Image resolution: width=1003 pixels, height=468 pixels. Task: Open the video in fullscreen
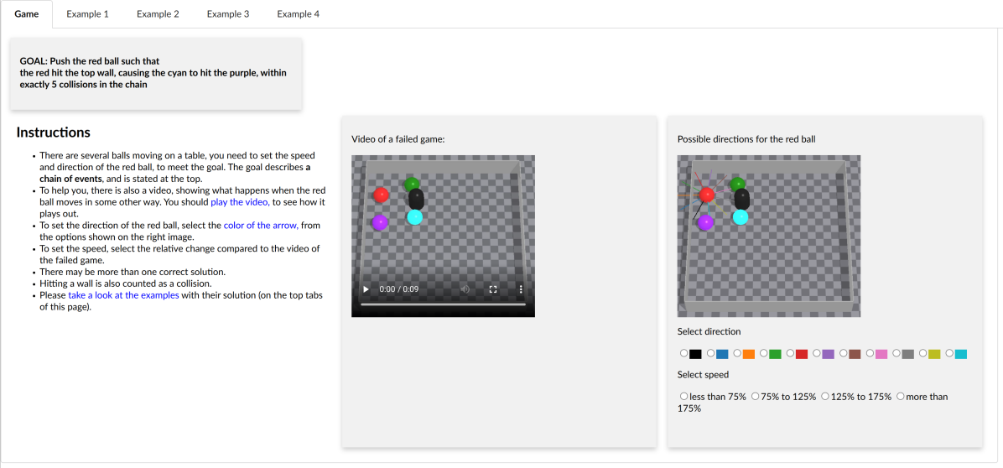pos(493,289)
